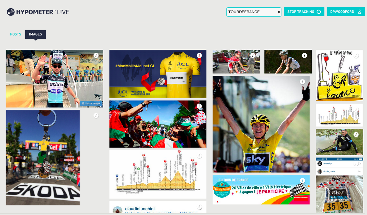The width and height of the screenshot is (367, 215).
Task: Show info for the Skoda keychain photo
Action: pos(96,115)
